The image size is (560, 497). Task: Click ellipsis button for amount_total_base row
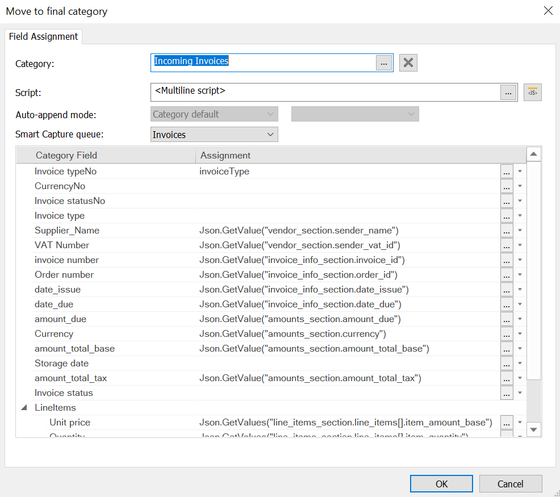pyautogui.click(x=507, y=349)
